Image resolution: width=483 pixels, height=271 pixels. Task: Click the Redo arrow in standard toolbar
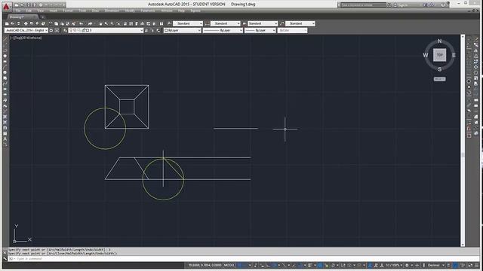[90, 23]
